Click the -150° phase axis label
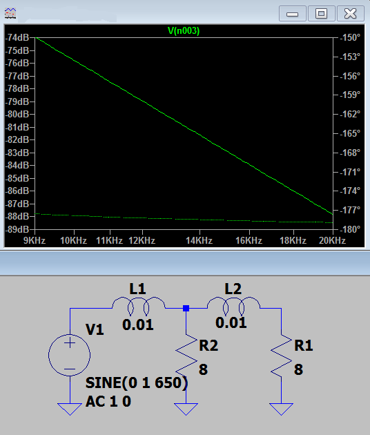Viewport: 370px width, 435px height. click(x=350, y=37)
